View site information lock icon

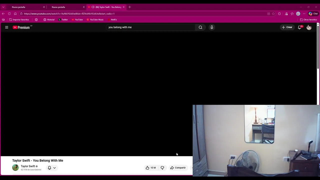[x=21, y=14]
